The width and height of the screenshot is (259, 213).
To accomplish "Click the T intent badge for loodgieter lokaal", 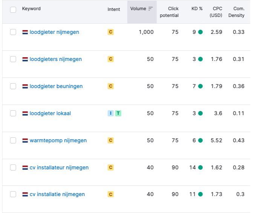I will pyautogui.click(x=118, y=113).
